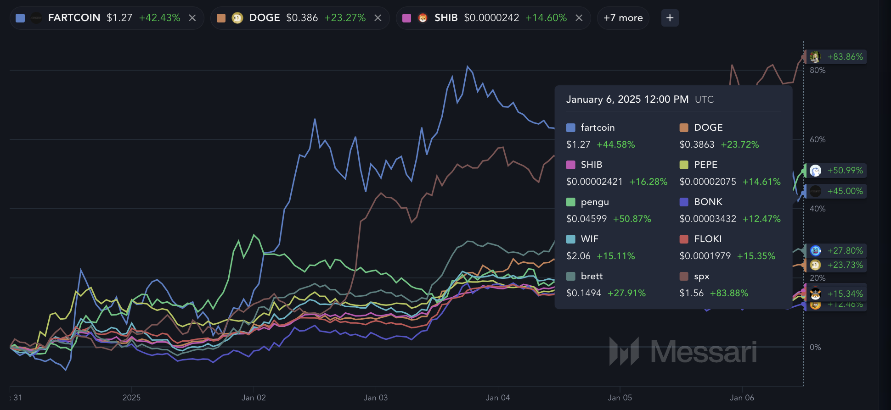Click the DOGE price $0.3863 in tooltip
The image size is (891, 410).
coord(697,144)
